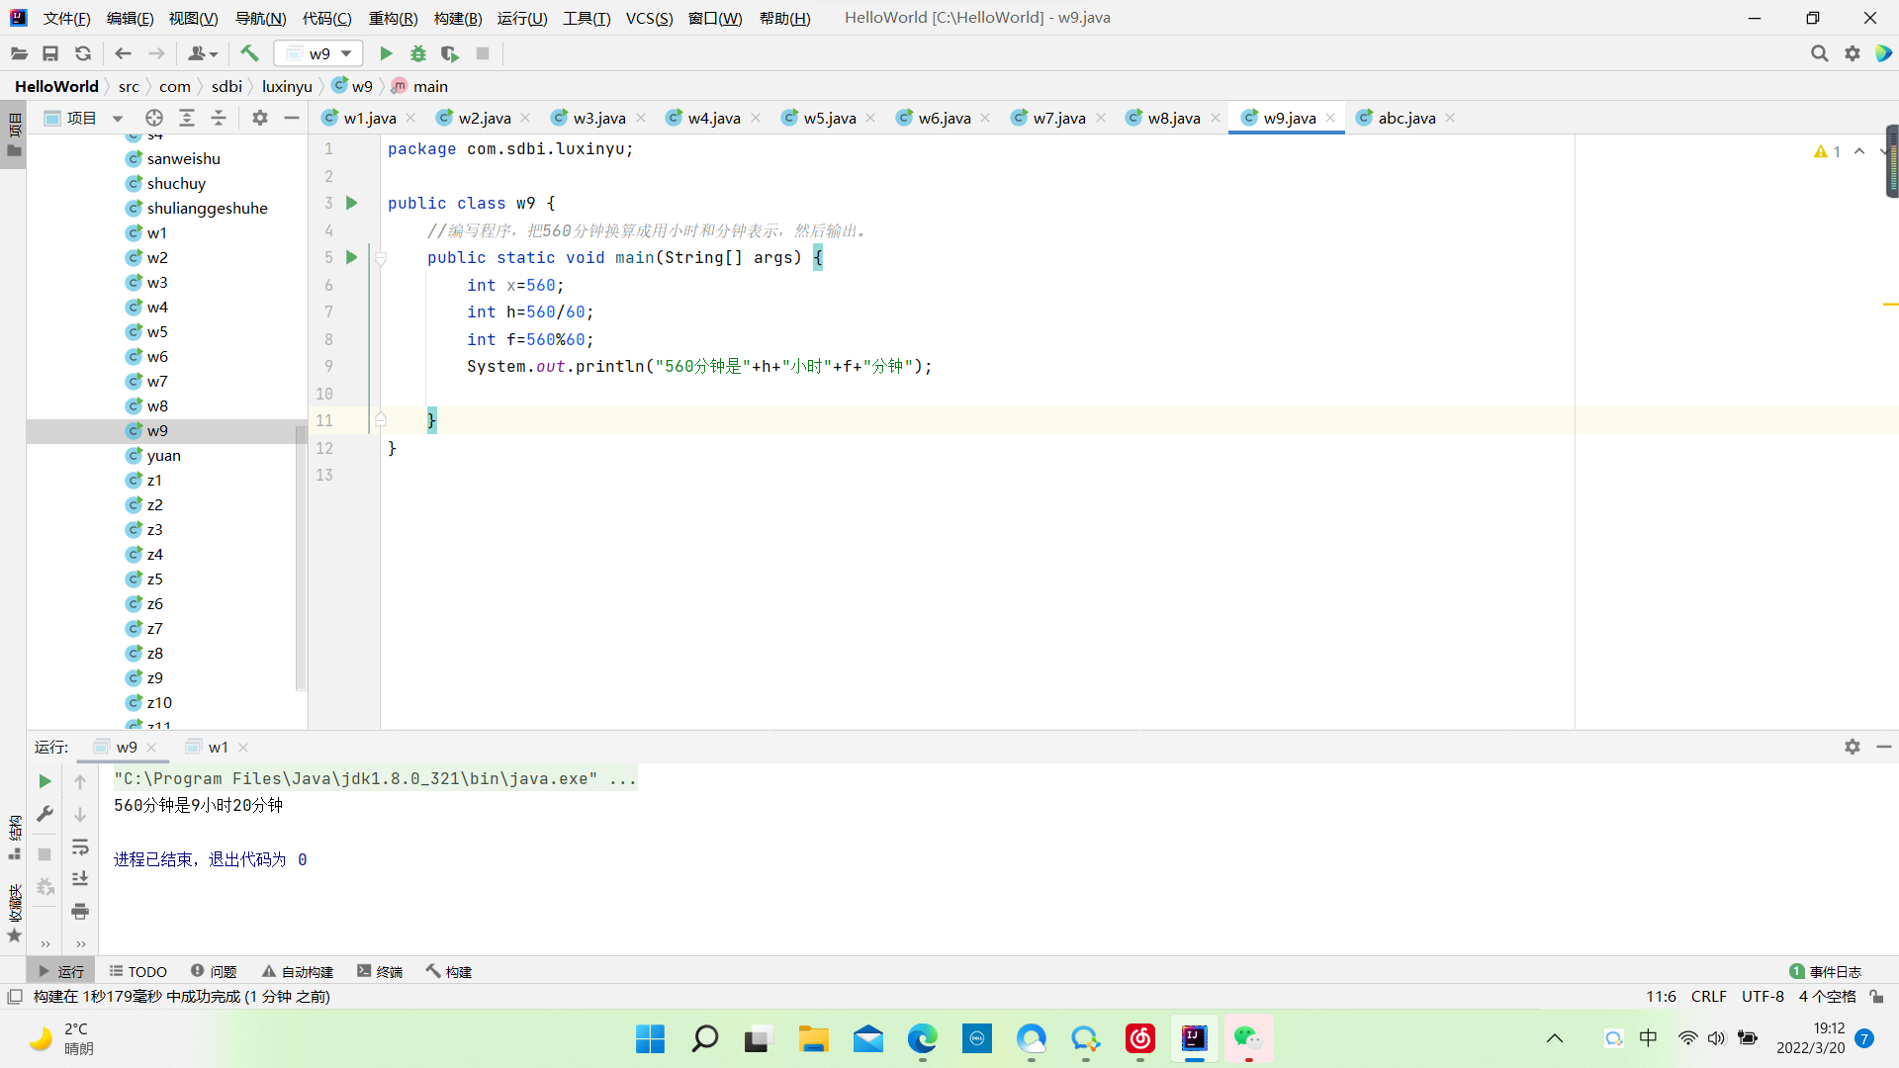
Task: Click the green Run button in toolbar
Action: 386,53
